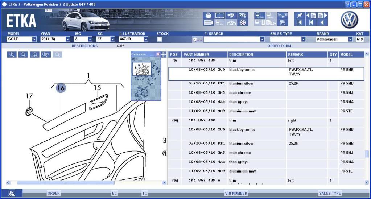Open the SALES TYPE dropdown
The height and width of the screenshot is (199, 371).
point(303,39)
